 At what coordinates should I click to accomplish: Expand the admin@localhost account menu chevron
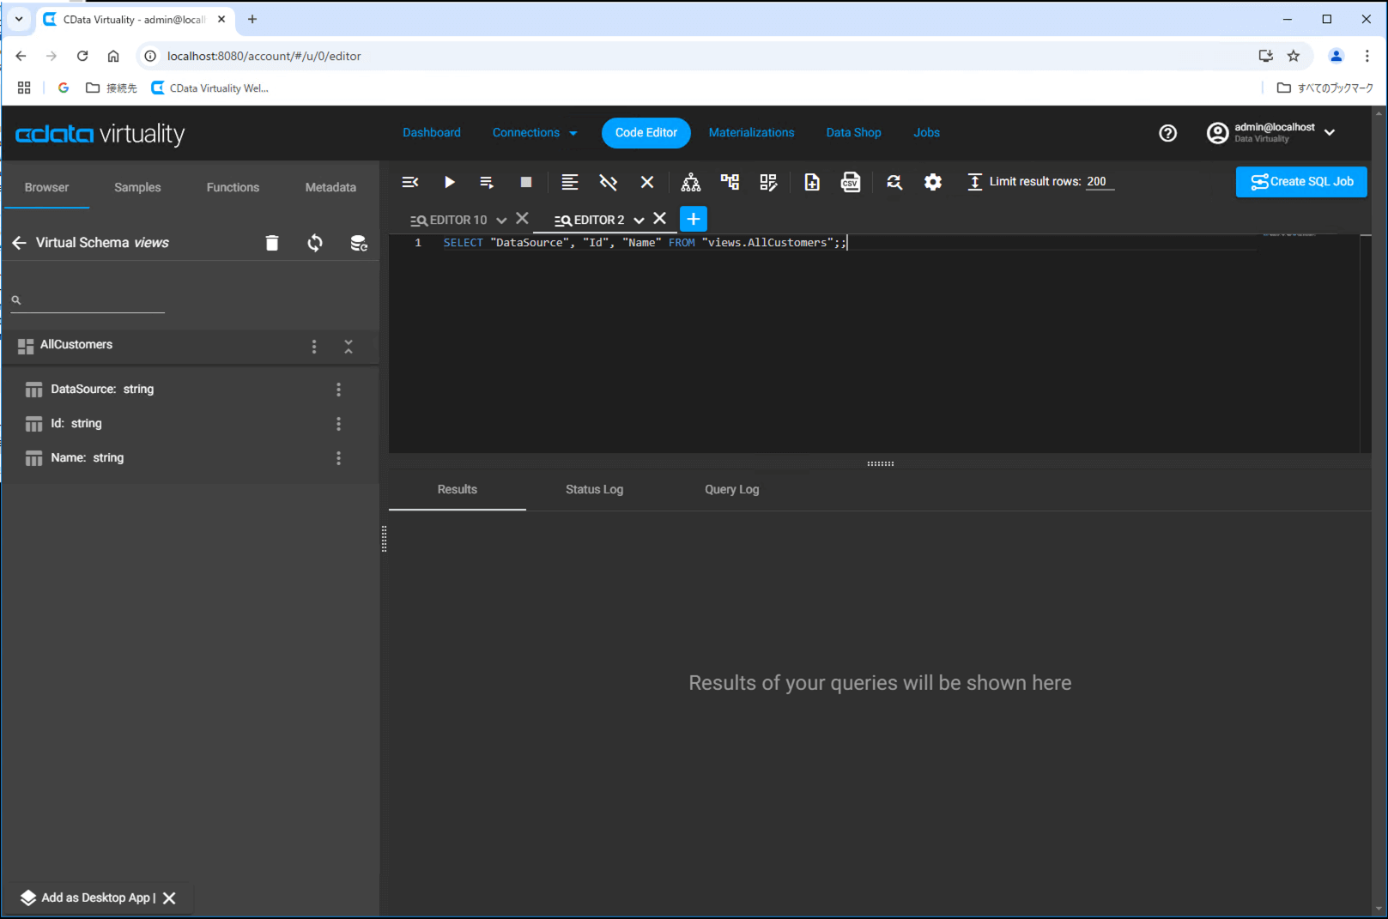tap(1330, 132)
